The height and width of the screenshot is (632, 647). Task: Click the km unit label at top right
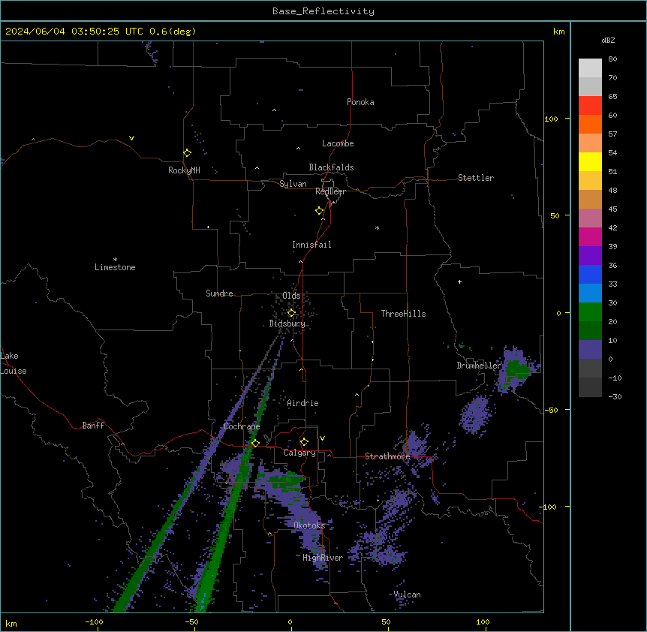(558, 32)
